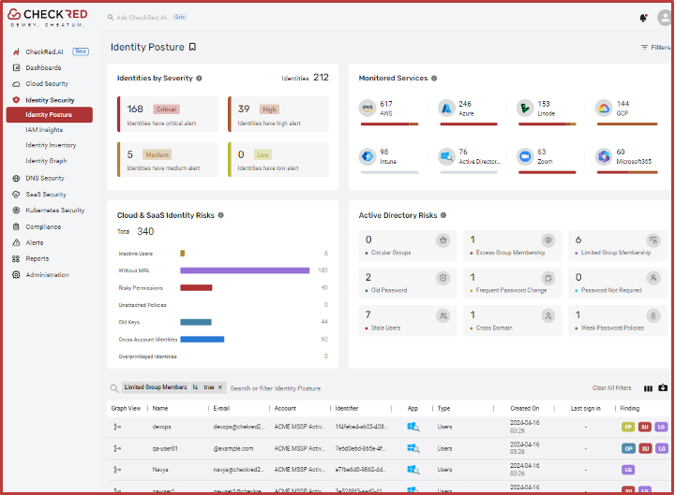
Task: Click the notification bell icon
Action: click(643, 18)
